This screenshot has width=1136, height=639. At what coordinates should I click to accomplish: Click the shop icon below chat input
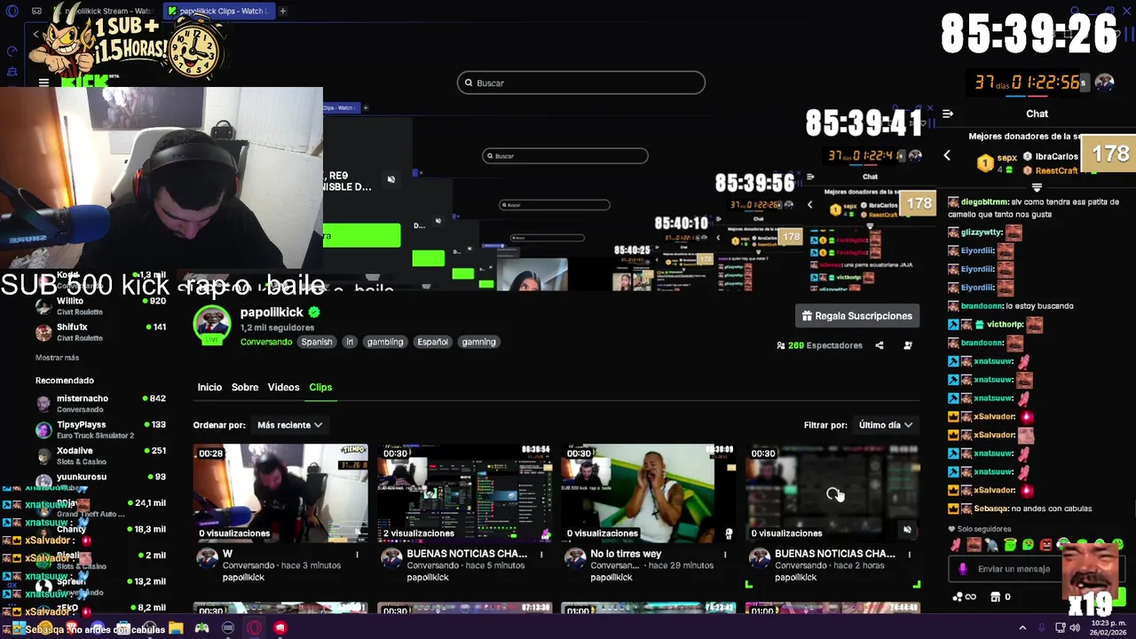995,596
